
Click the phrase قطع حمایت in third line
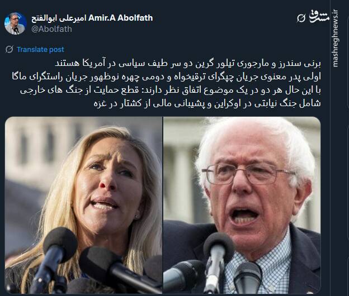point(119,90)
